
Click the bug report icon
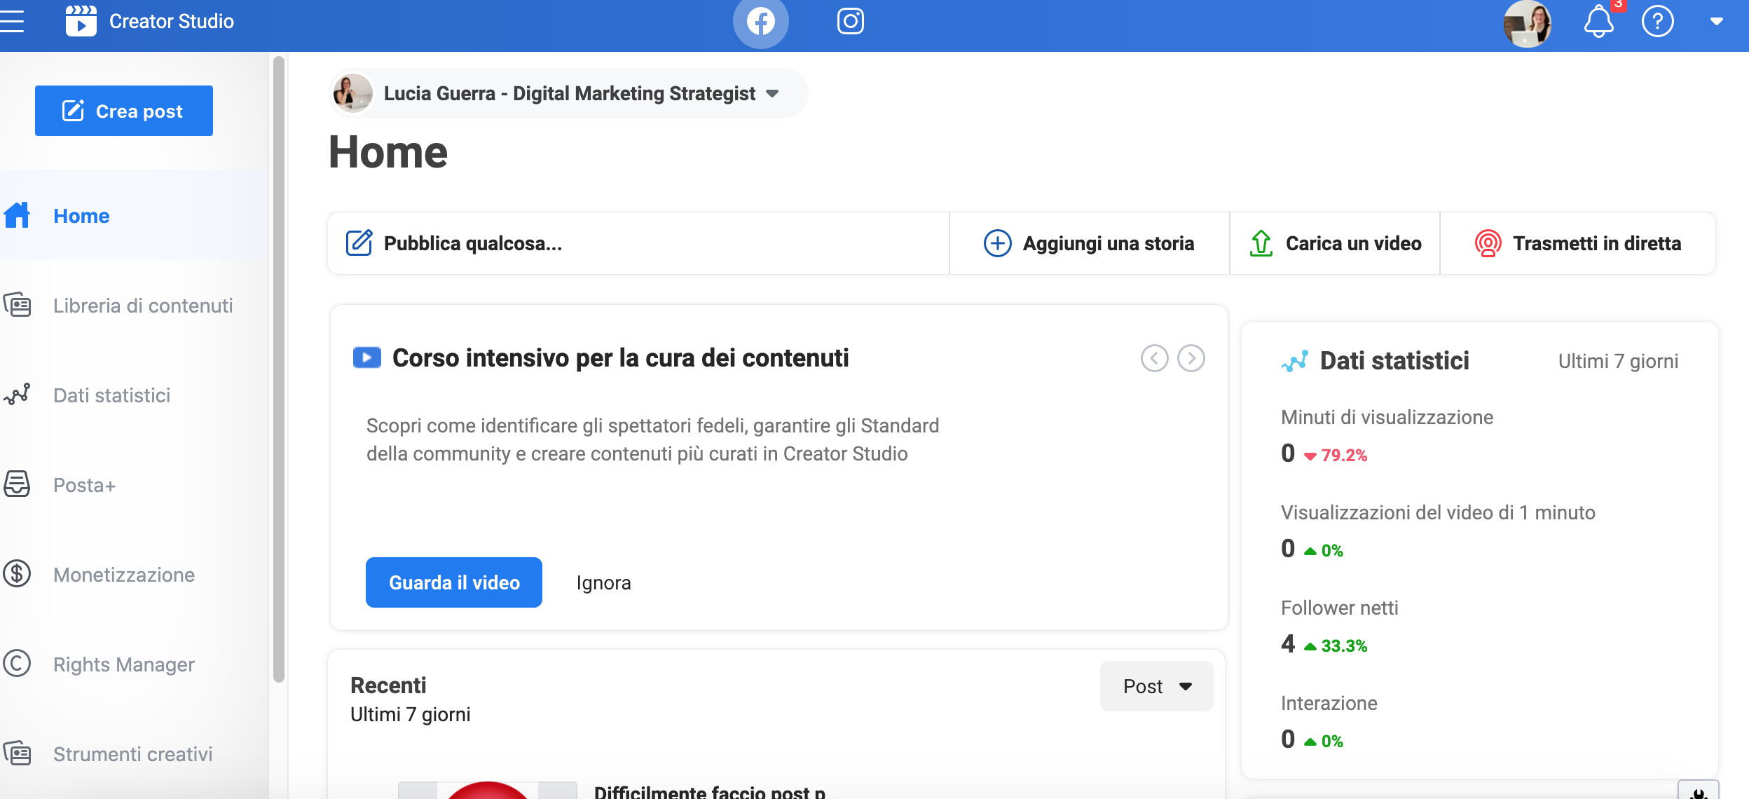point(1698,792)
